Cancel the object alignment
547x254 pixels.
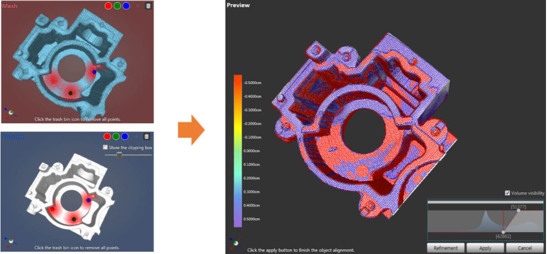click(524, 248)
